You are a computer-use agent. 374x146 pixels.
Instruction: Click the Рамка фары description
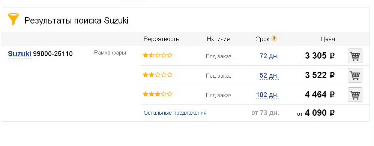click(110, 53)
